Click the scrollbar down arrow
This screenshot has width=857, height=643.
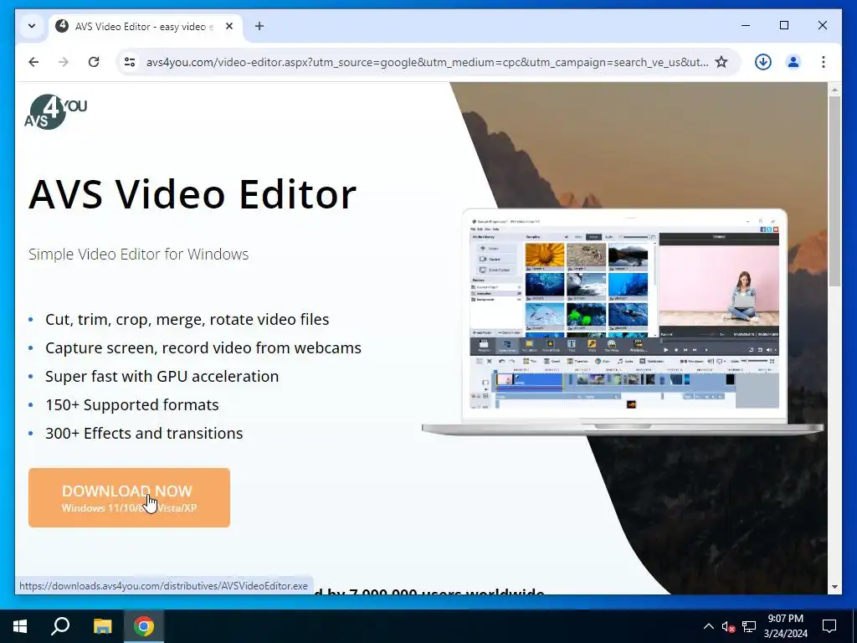click(834, 587)
